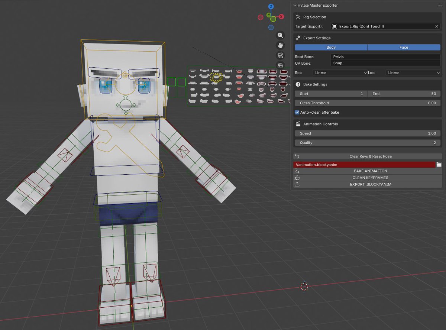The image size is (446, 330).
Task: Open the Rot interpolation dropdown
Action: tap(340, 73)
